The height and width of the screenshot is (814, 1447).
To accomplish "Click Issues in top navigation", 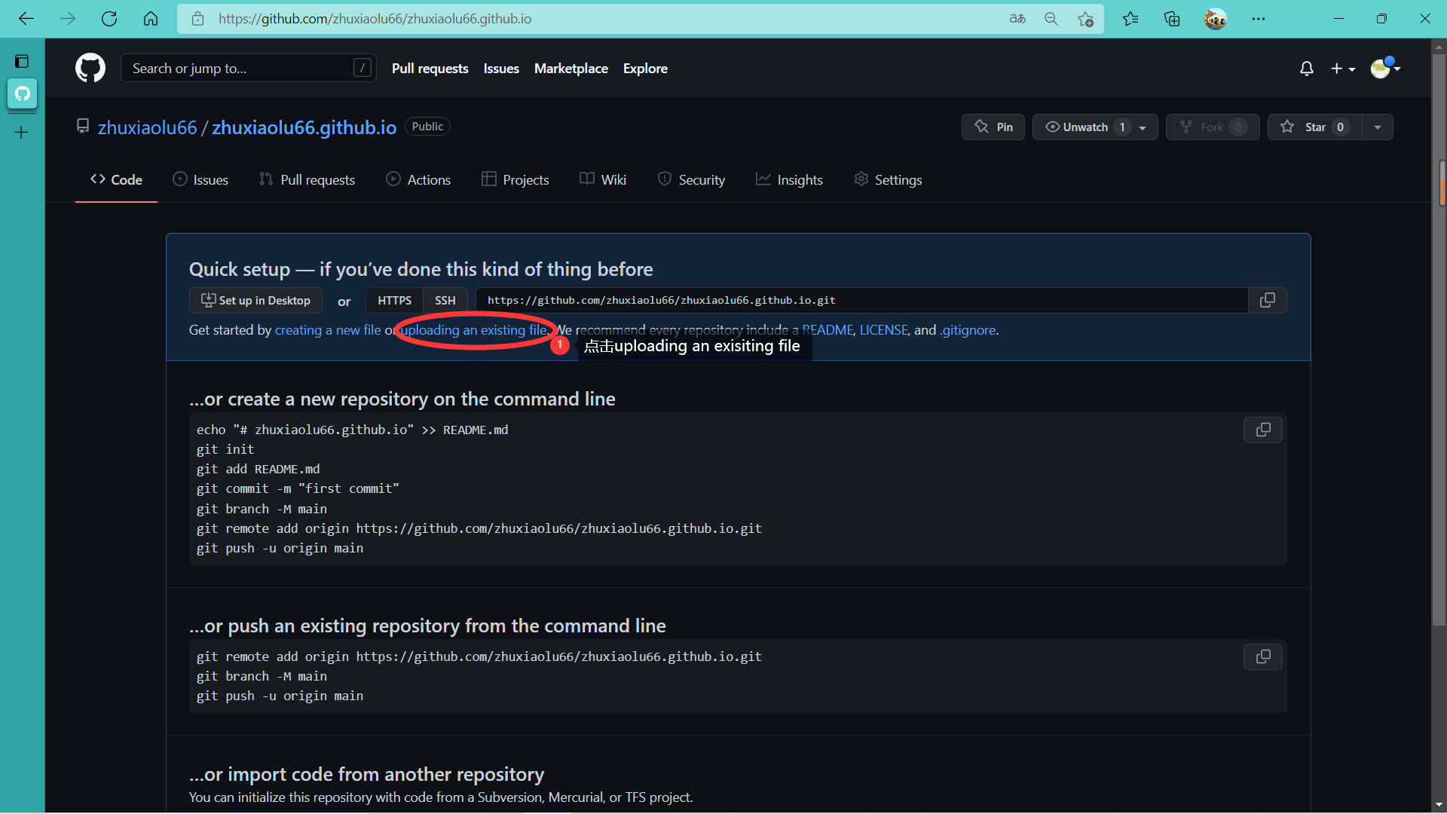I will click(501, 69).
